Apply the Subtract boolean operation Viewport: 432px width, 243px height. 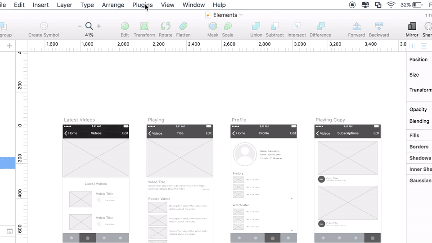pos(274,27)
